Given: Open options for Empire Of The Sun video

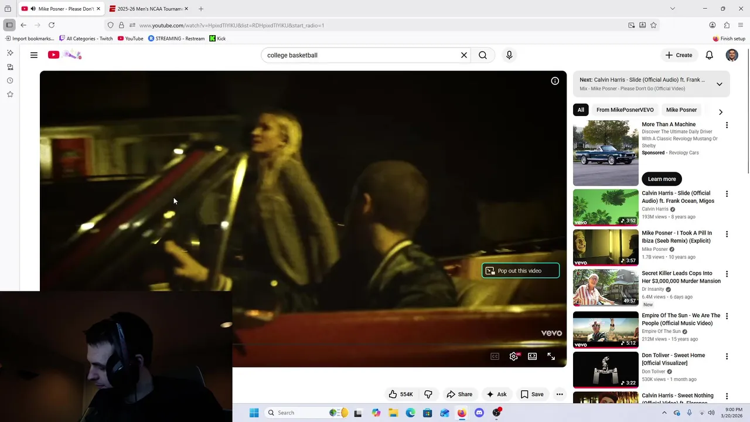Looking at the screenshot, I should click(x=727, y=316).
